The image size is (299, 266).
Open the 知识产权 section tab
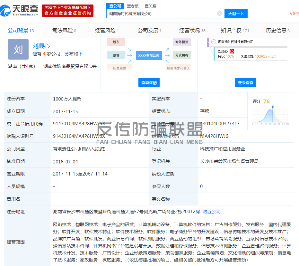tap(234, 31)
